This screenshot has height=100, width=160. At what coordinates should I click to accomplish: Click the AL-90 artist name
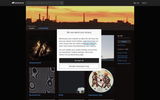pyautogui.click(x=120, y=36)
